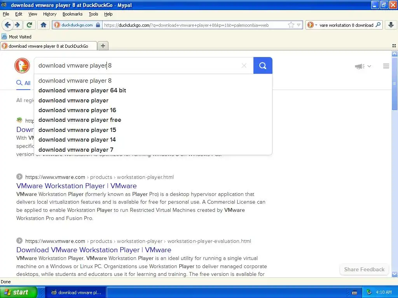This screenshot has width=398, height=298.
Task: Open the Tools menu
Action: pos(93,14)
